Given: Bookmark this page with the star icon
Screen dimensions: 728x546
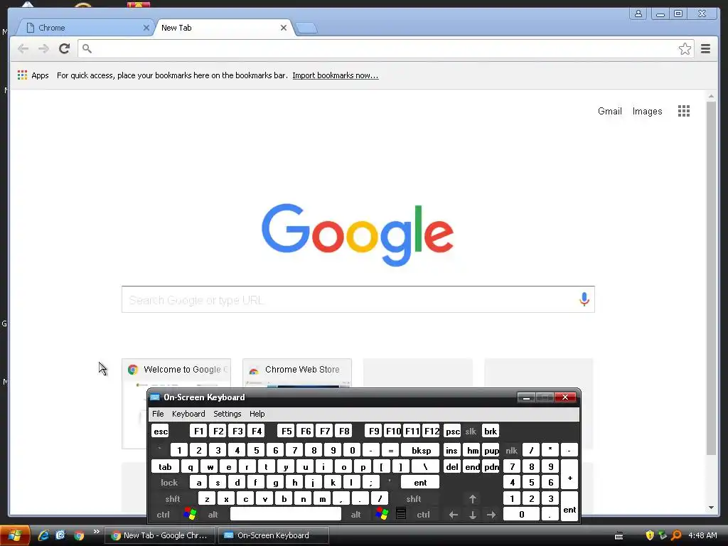Looking at the screenshot, I should [685, 49].
